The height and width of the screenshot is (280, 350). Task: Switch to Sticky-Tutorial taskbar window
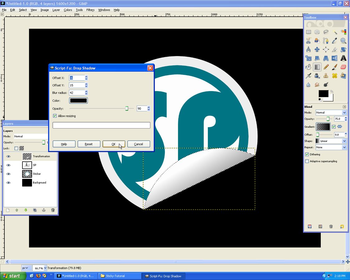pos(120,276)
